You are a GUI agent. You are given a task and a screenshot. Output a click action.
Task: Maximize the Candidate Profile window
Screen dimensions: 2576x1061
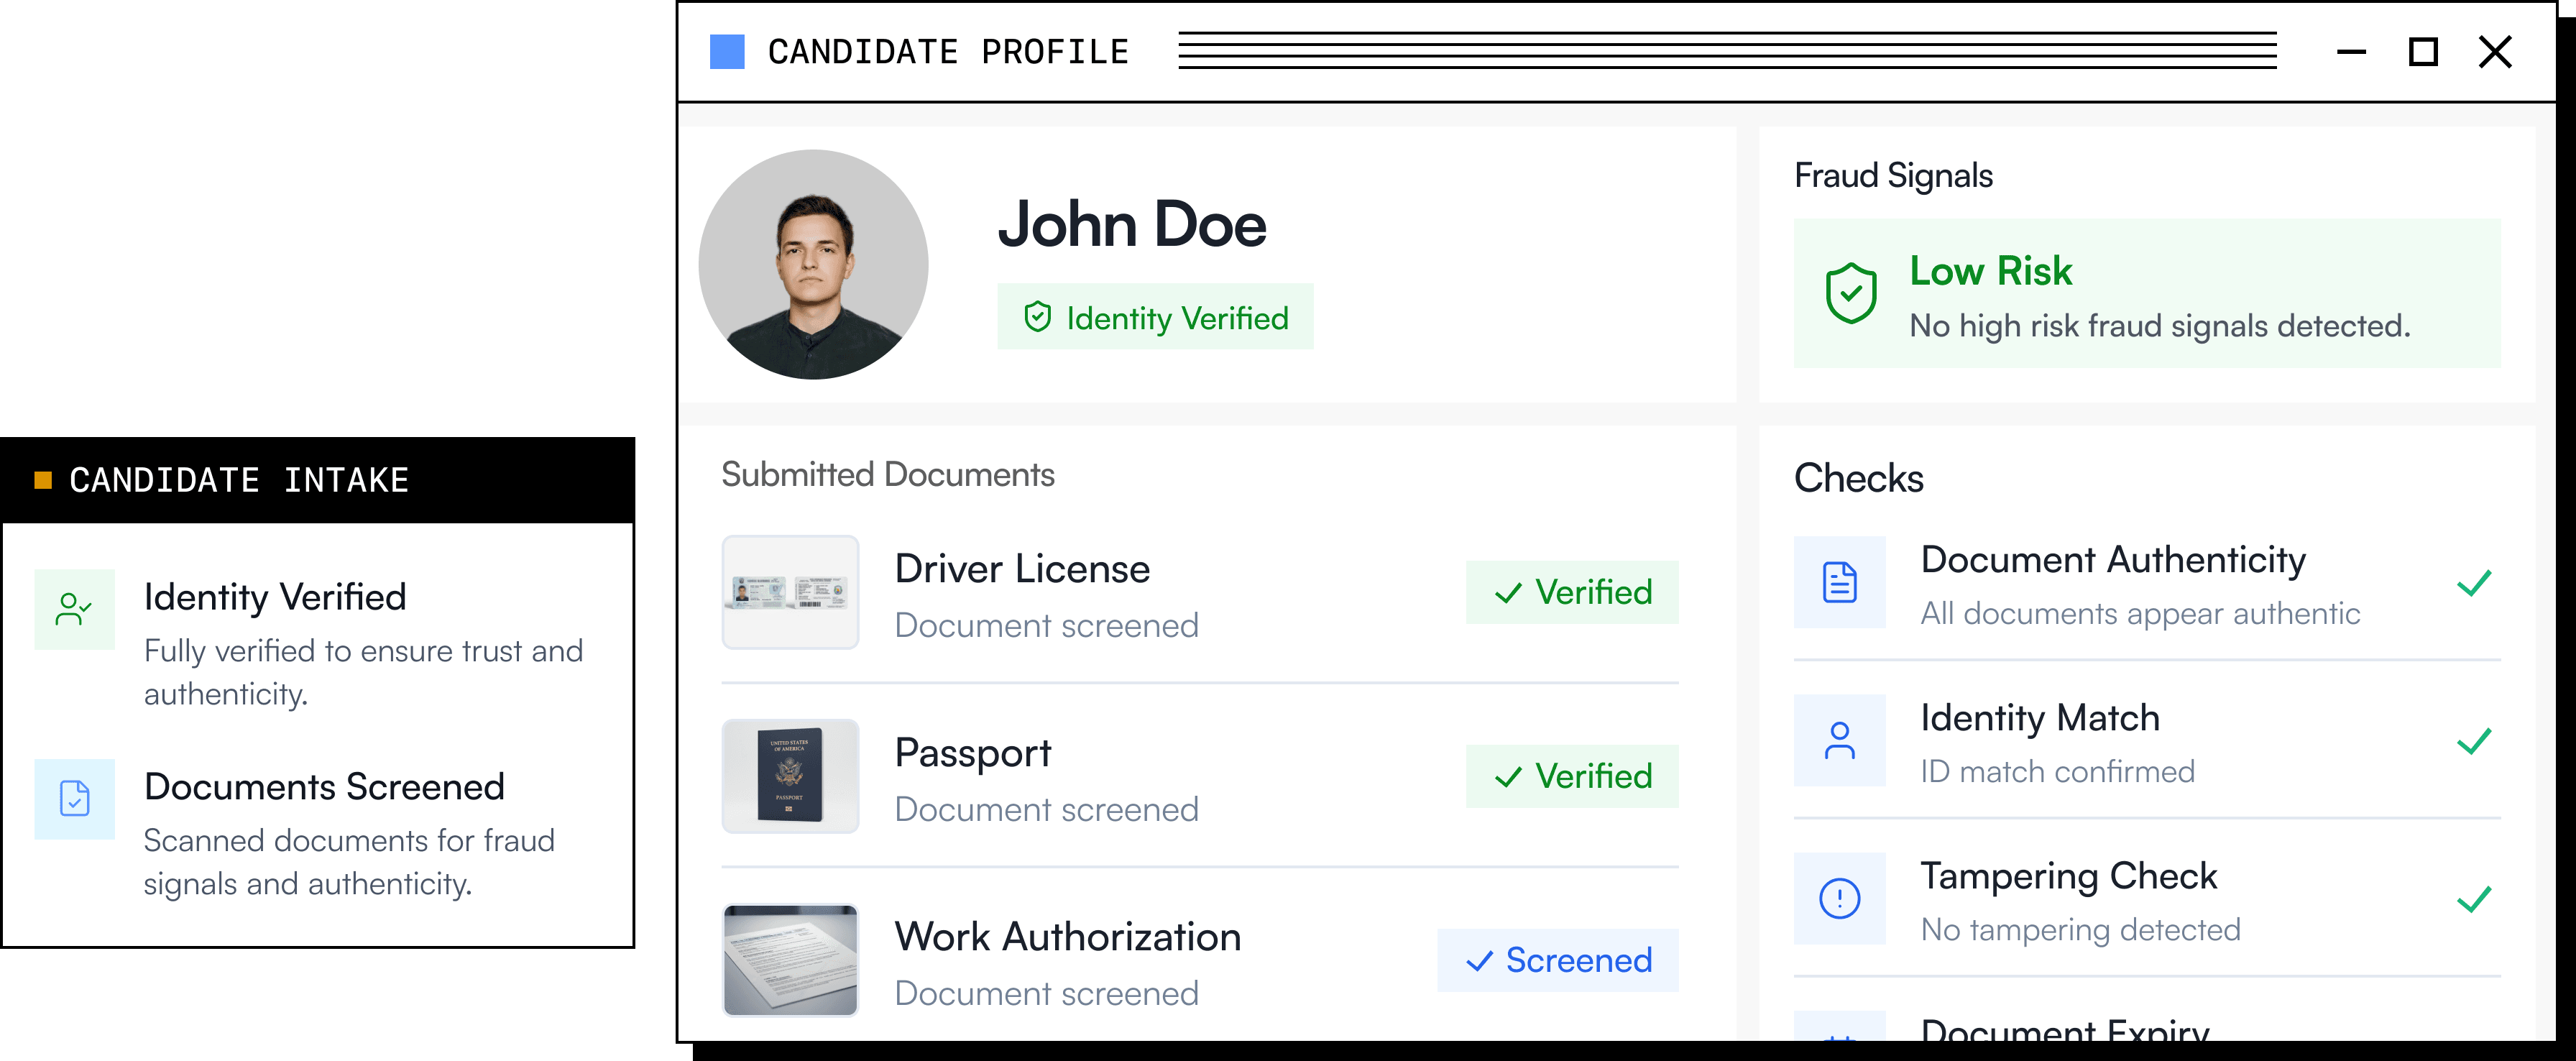(2423, 52)
